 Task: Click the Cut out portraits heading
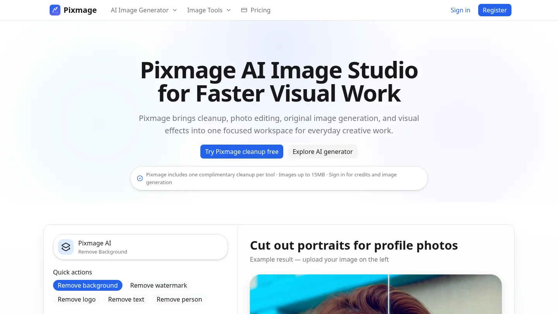point(354,245)
